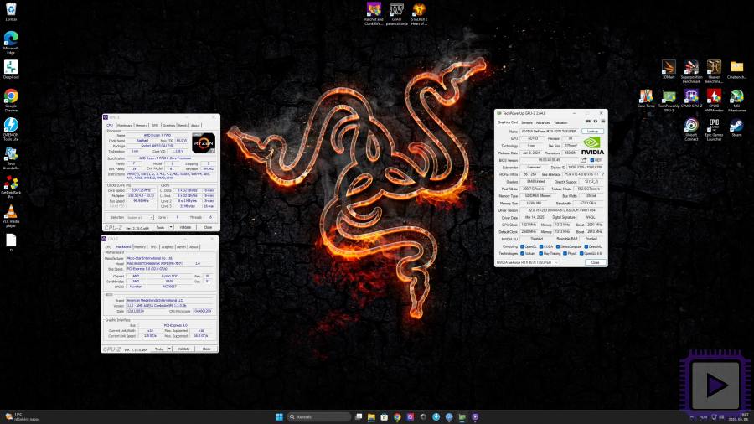Switch to Validation tab in GPU-Z

point(560,122)
